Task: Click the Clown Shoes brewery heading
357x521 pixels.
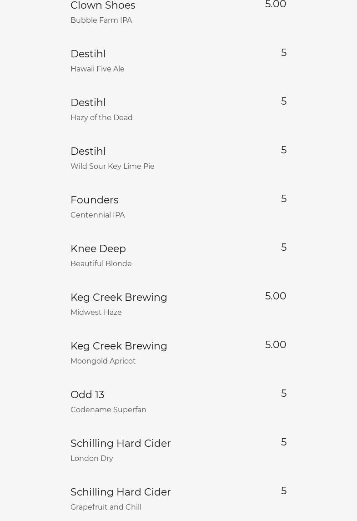Action: click(103, 5)
